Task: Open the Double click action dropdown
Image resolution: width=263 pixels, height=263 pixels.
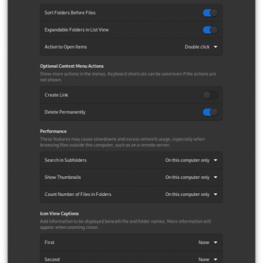Action: (201, 47)
